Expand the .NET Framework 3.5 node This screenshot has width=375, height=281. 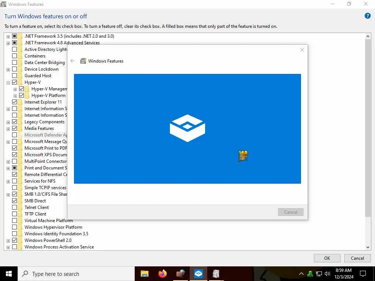point(8,37)
